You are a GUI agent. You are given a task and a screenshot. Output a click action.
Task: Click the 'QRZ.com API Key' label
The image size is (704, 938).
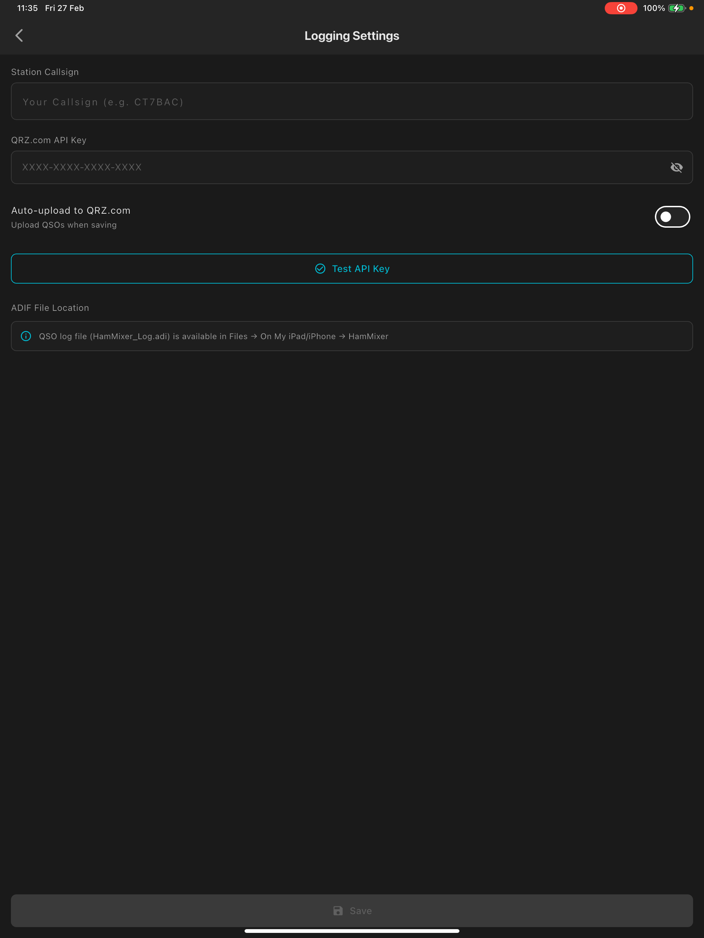[49, 140]
